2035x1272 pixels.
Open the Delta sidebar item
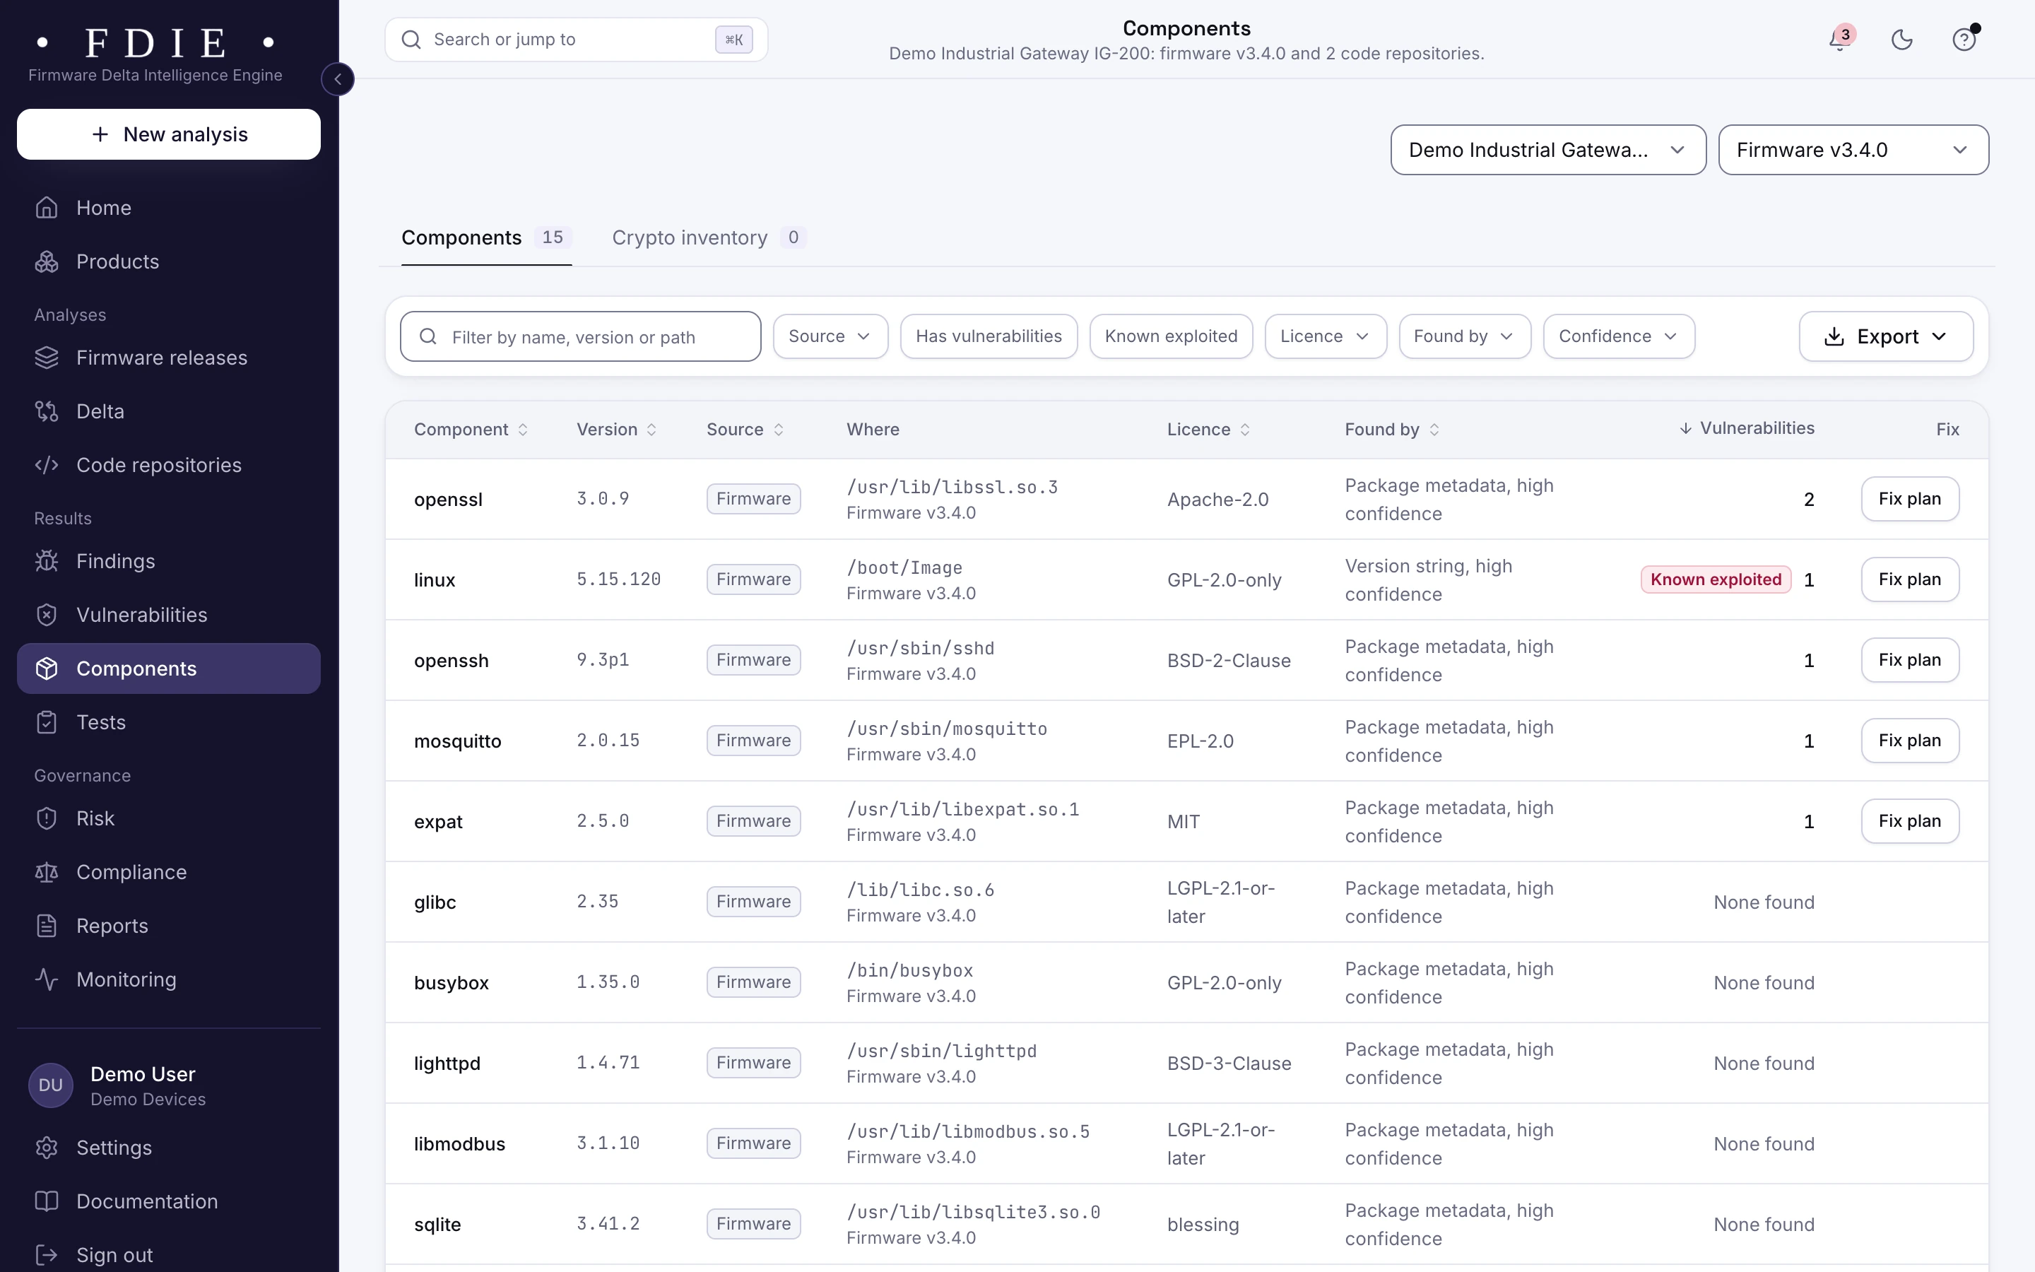[x=168, y=411]
